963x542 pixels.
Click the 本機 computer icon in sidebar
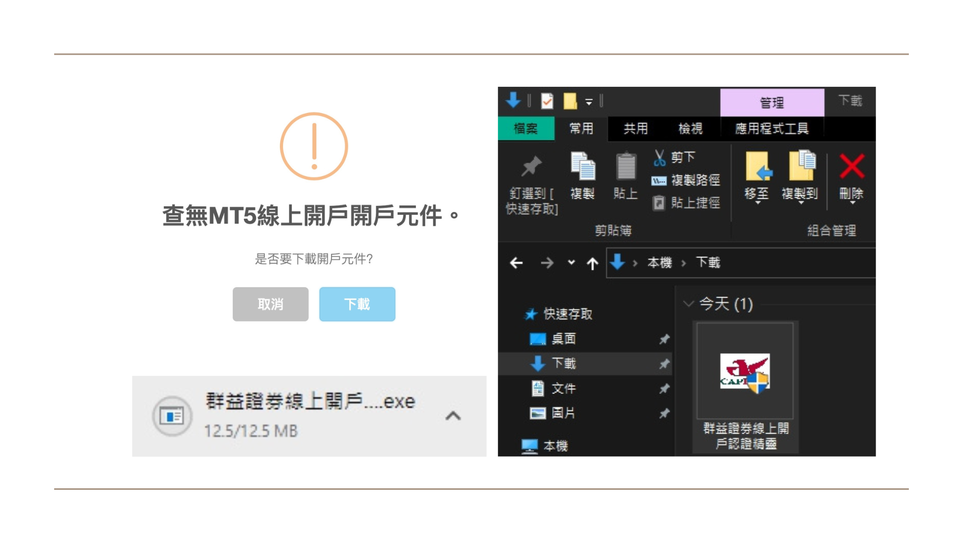[530, 446]
